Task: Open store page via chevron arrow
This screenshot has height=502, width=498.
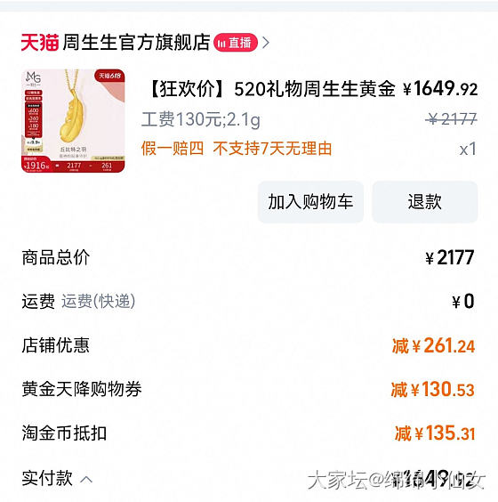Action: coord(266,43)
